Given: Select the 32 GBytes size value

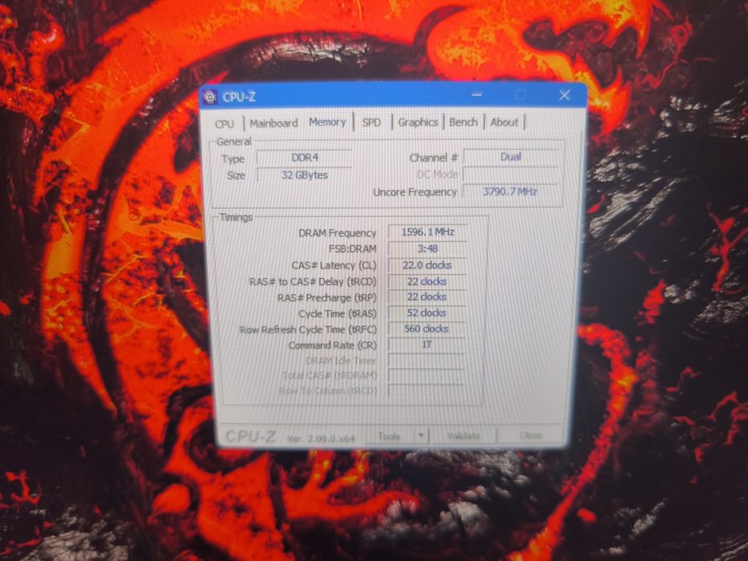Looking at the screenshot, I should [305, 175].
